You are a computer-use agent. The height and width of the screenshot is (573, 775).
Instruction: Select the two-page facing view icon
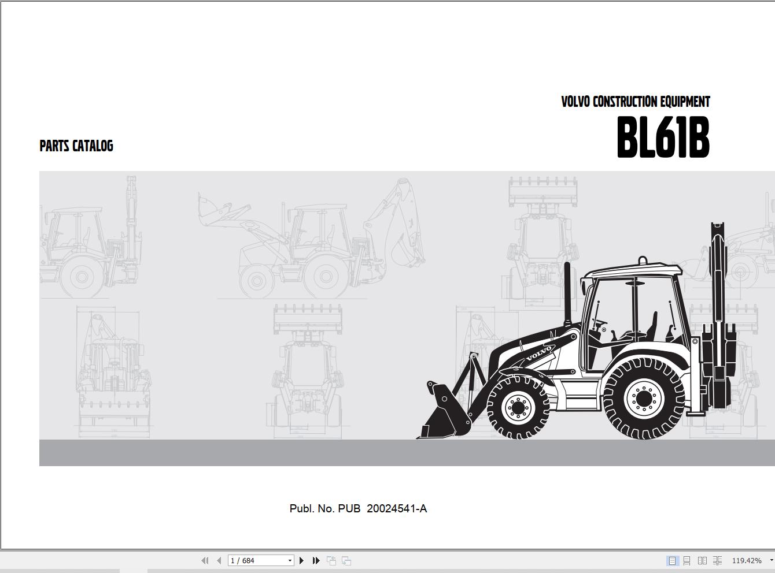point(703,560)
